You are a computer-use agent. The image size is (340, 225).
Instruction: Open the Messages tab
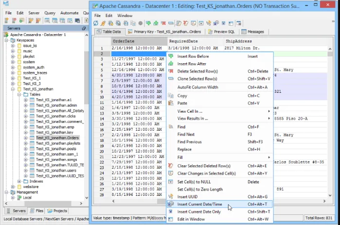pos(252,32)
